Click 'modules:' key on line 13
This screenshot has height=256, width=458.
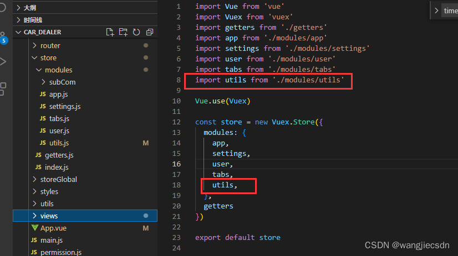coord(221,133)
